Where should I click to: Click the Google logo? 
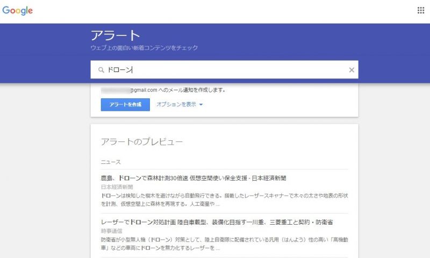(18, 11)
